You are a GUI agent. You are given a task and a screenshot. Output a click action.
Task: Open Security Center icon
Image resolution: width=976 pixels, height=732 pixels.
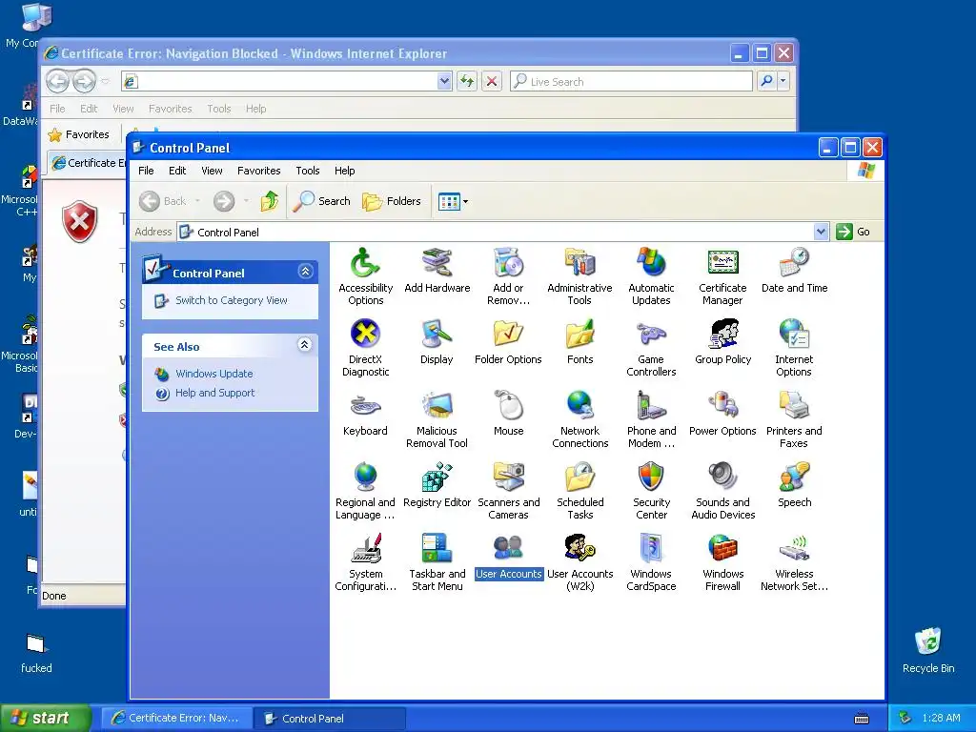tap(651, 491)
